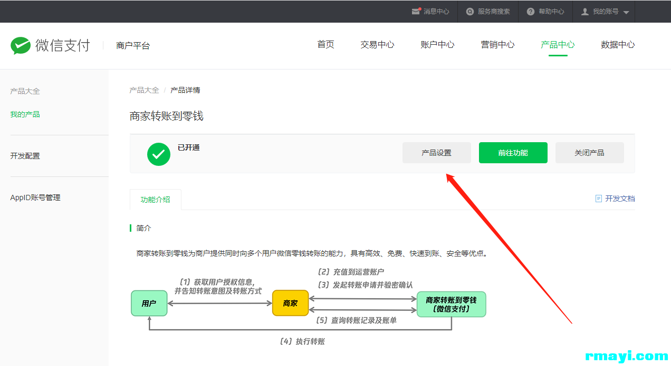
Task: Click the 商家转账到零钱(微信支付) diagram box
Action: point(451,304)
